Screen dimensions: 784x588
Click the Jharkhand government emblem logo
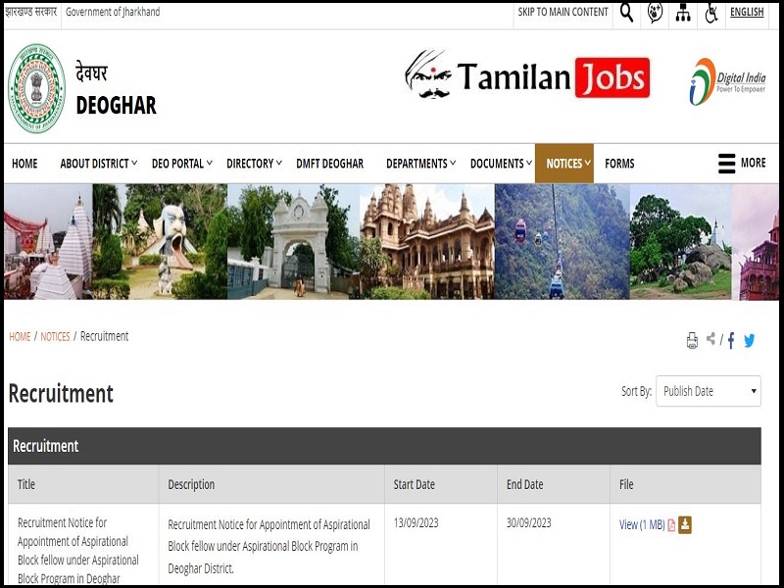click(x=36, y=88)
